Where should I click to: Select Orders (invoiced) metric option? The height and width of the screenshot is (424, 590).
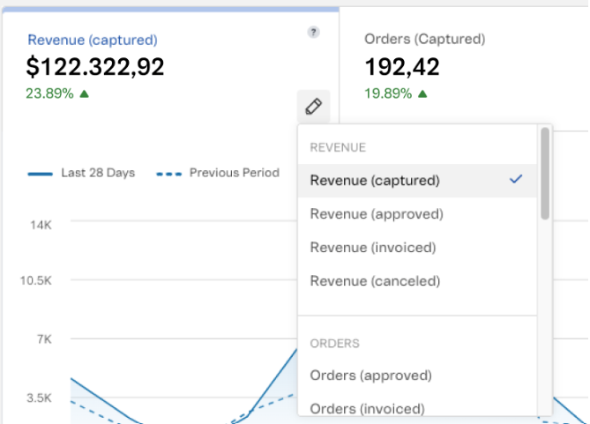point(367,408)
